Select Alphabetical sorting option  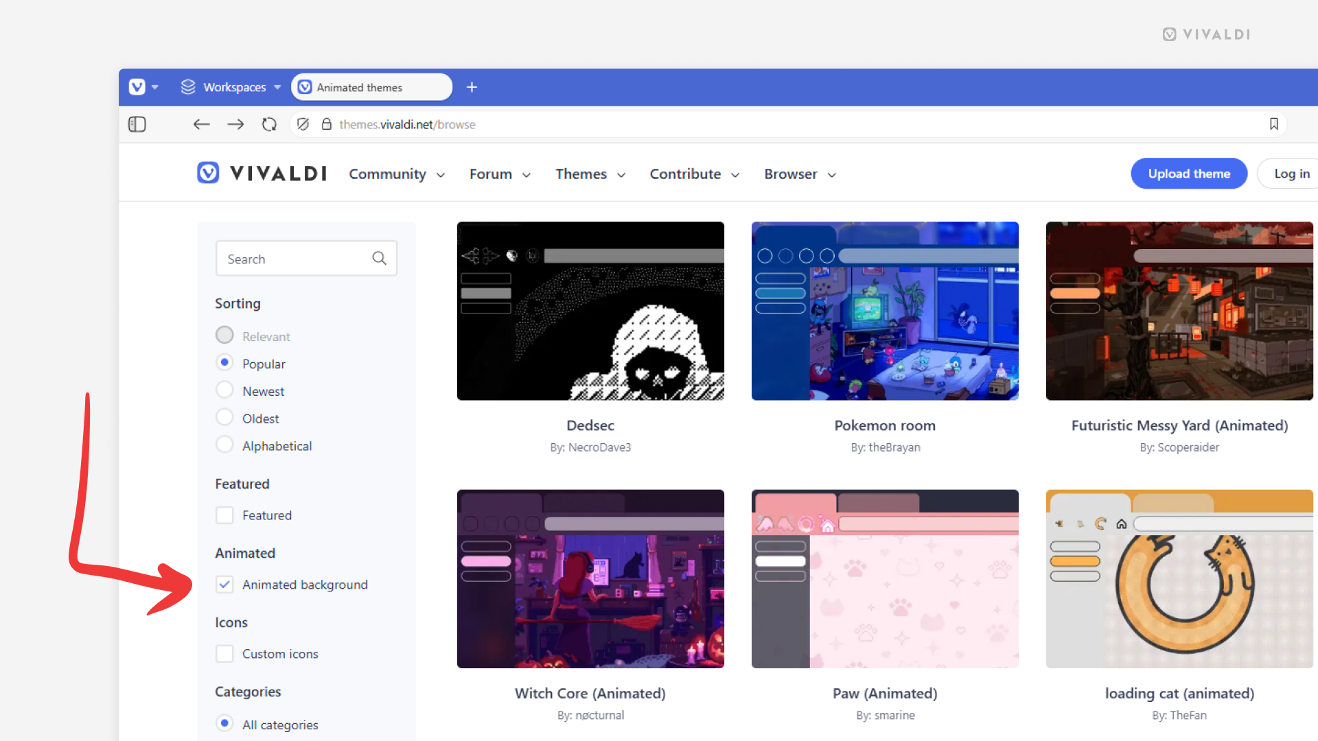click(224, 445)
